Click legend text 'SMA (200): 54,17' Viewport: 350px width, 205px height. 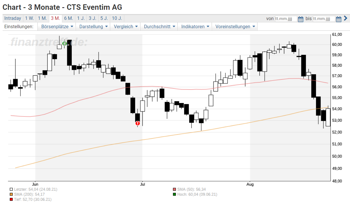pyautogui.click(x=30, y=194)
